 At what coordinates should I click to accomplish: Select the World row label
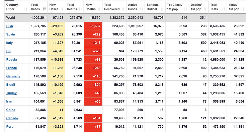pos(11,18)
